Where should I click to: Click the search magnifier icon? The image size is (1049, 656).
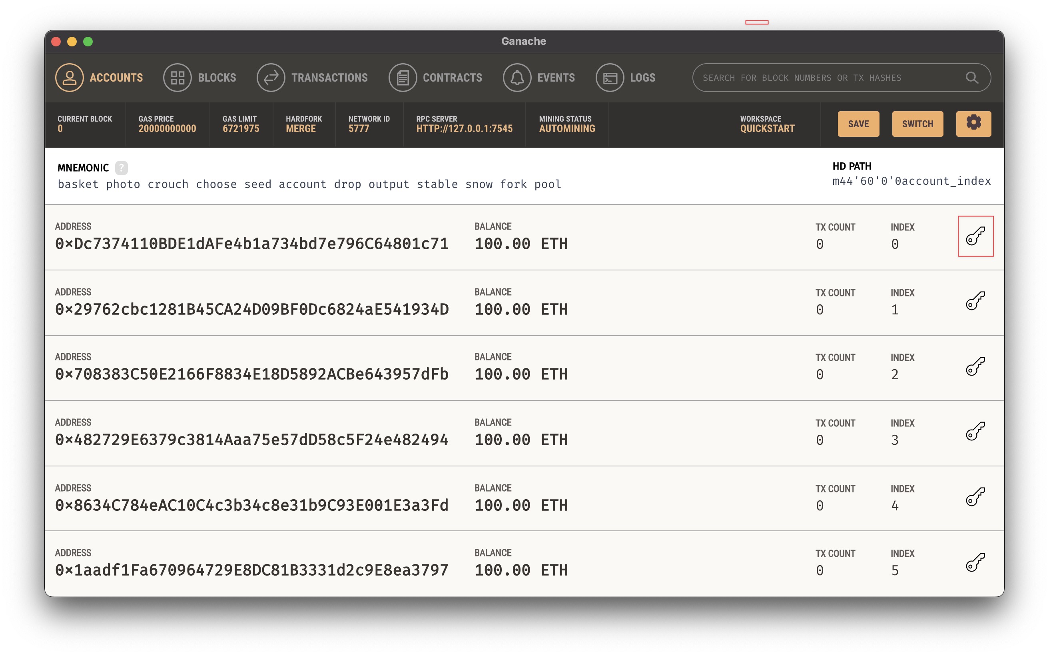point(972,78)
